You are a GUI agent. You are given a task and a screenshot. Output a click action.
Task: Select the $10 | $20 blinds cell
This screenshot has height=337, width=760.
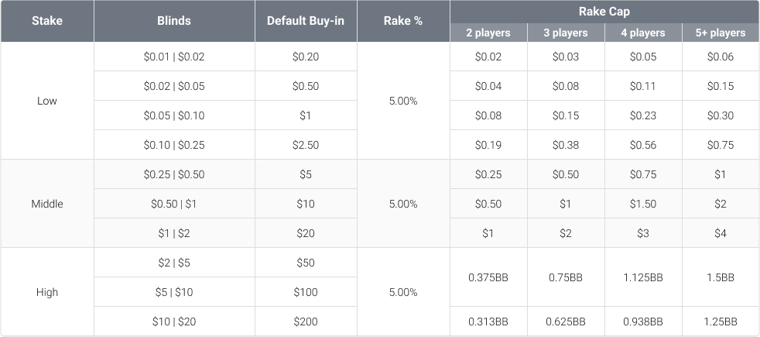coord(174,322)
